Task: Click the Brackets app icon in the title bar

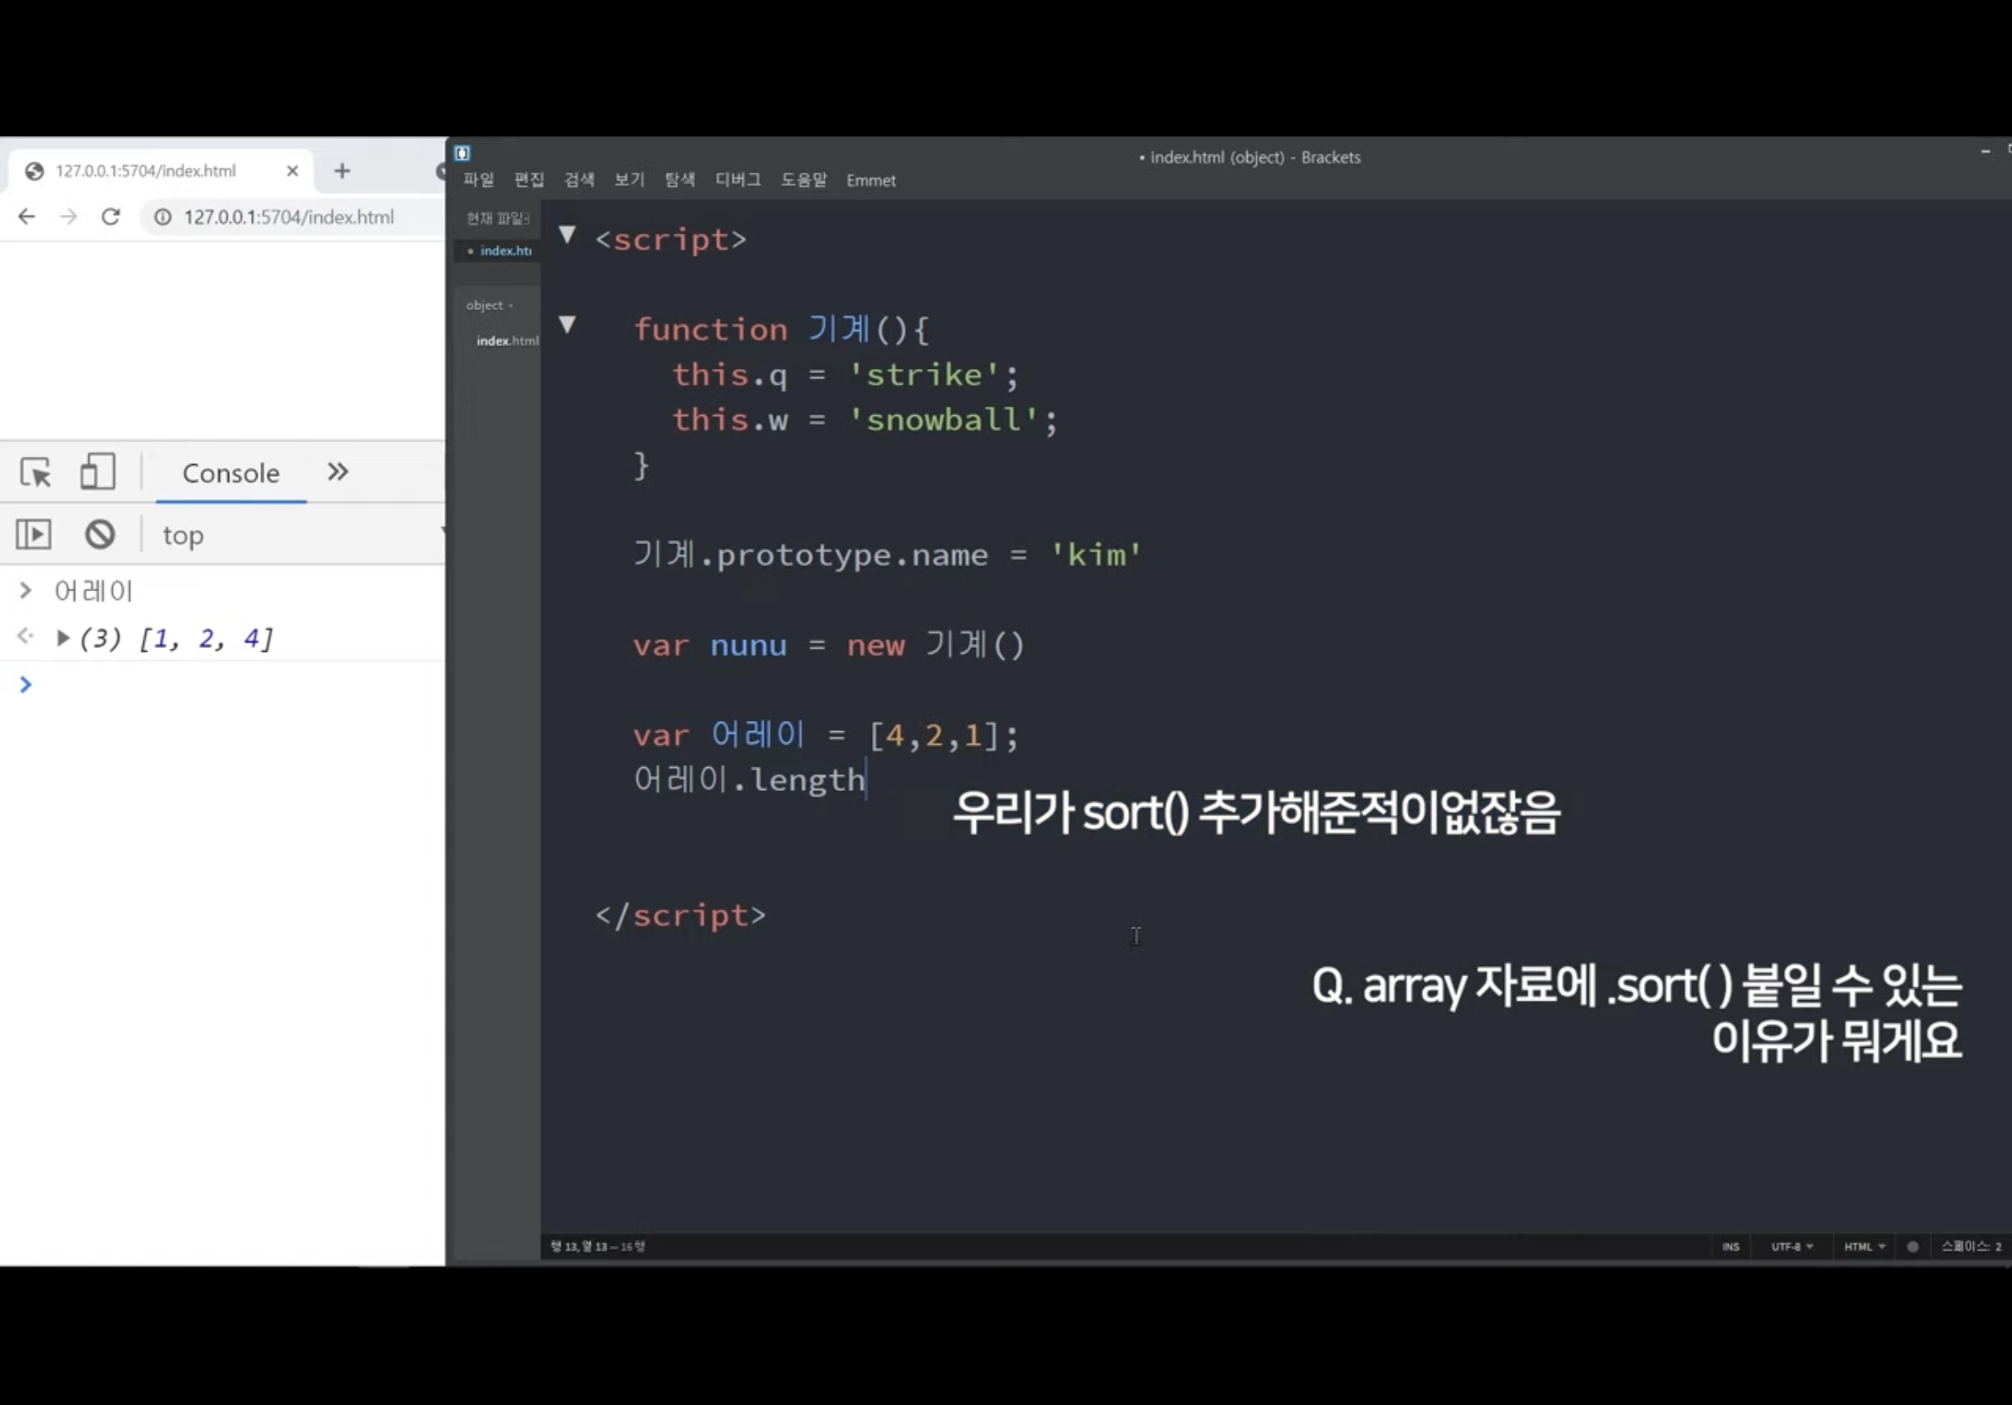Action: point(463,153)
